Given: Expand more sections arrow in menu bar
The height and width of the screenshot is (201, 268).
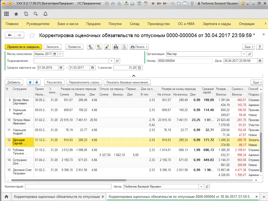Looking at the screenshot, I should point(266,24).
